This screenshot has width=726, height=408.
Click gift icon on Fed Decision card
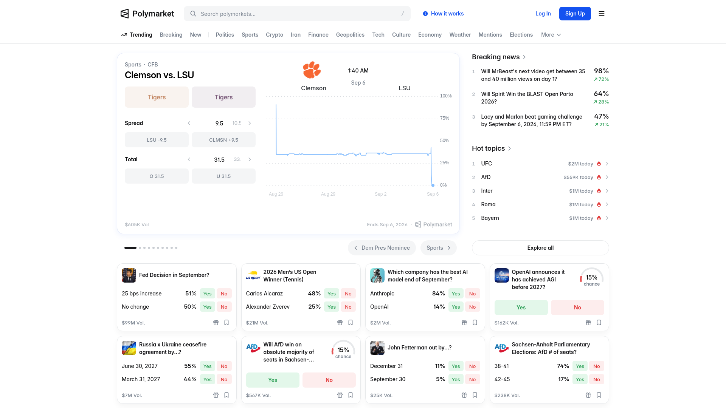pos(216,323)
